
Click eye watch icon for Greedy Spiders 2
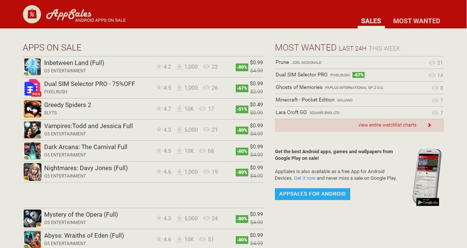tap(202, 108)
